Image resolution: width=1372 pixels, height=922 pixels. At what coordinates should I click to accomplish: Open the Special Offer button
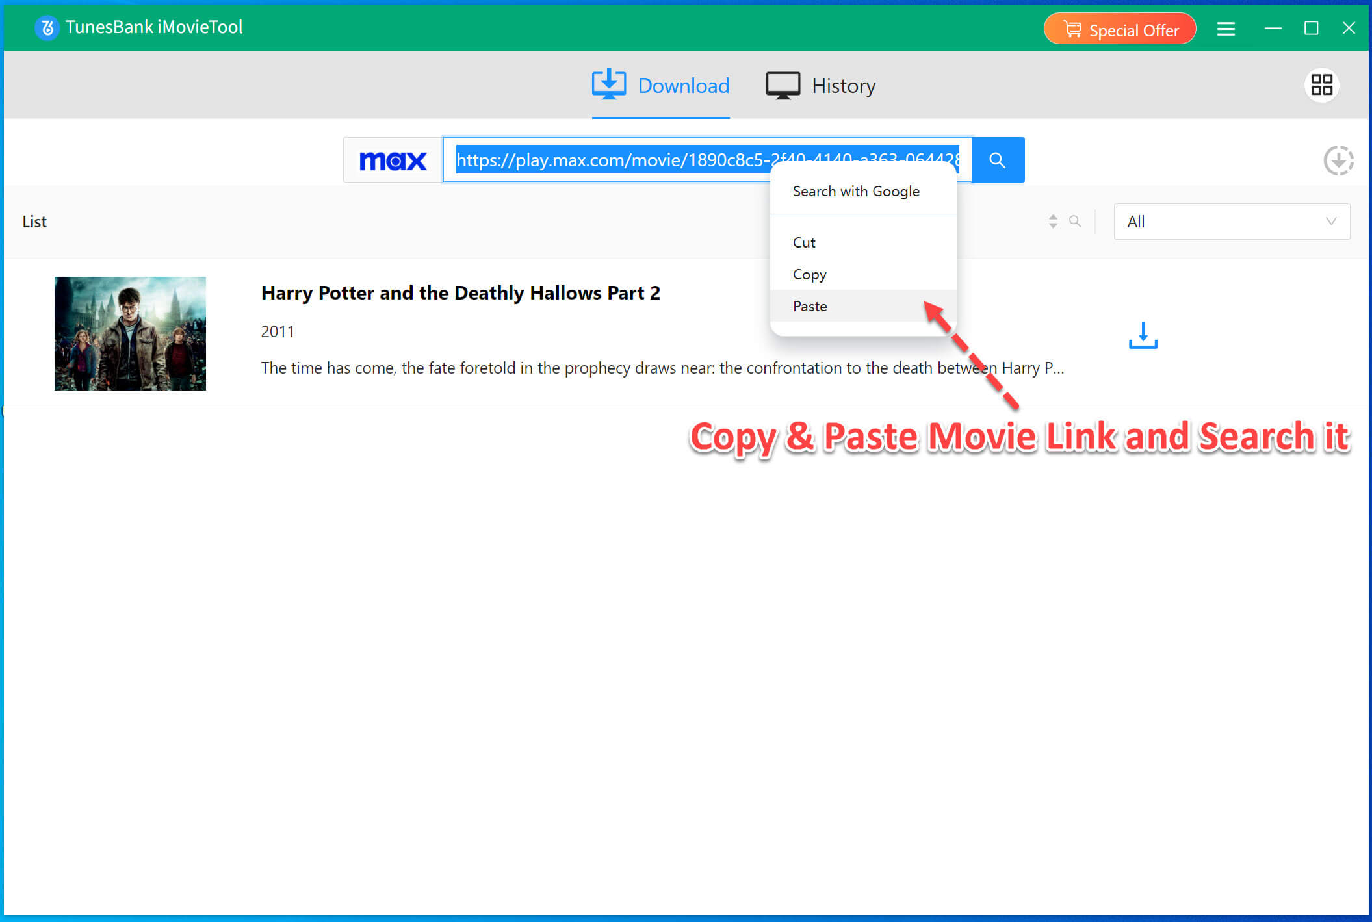pyautogui.click(x=1120, y=30)
